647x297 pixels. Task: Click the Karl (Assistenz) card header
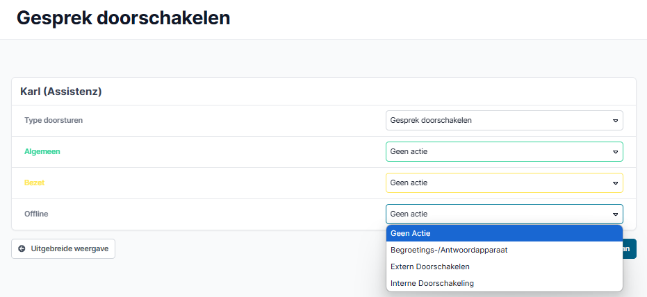click(x=62, y=92)
